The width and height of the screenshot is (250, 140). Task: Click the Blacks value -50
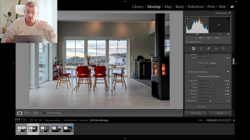click(227, 58)
